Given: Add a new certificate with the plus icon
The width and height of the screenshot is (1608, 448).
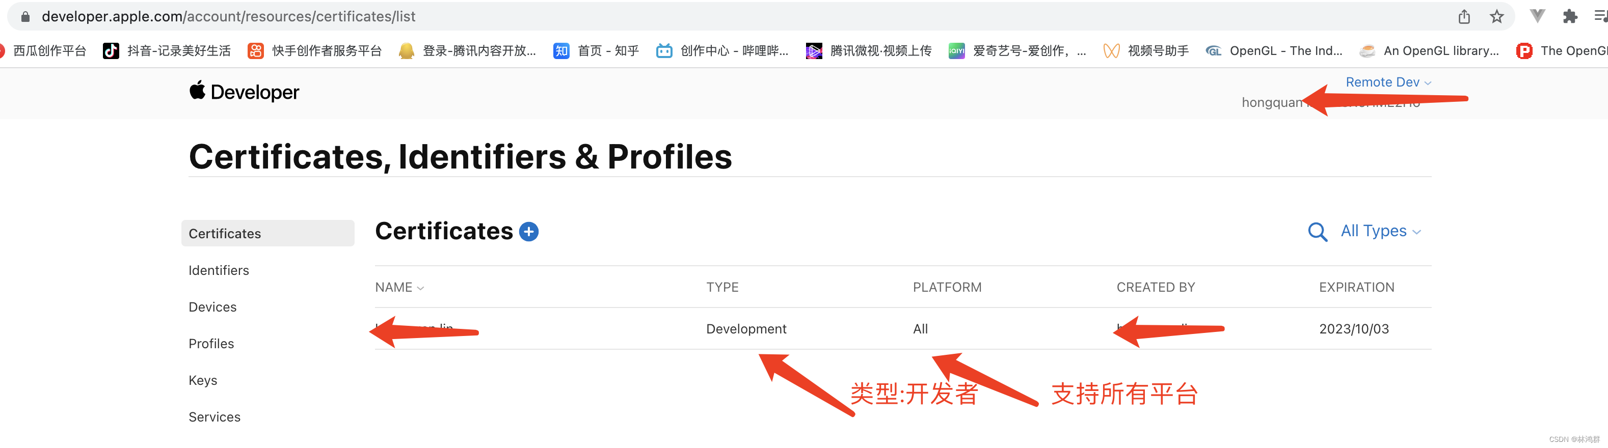Looking at the screenshot, I should click(x=529, y=232).
